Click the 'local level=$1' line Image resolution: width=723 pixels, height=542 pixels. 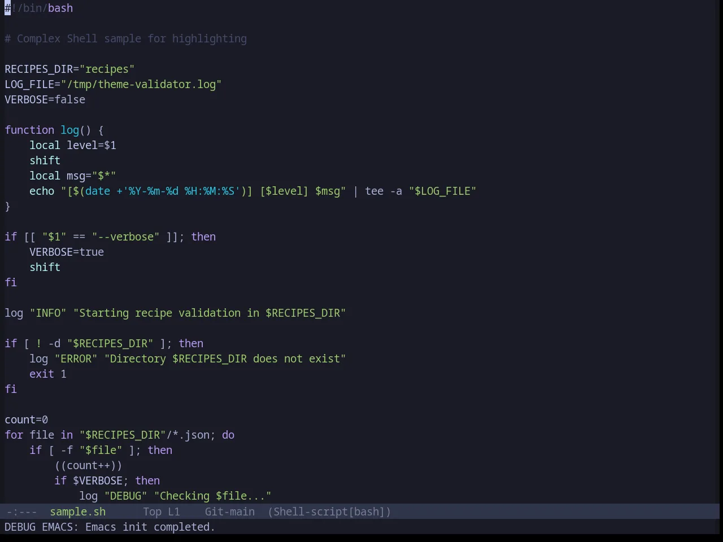coord(73,145)
